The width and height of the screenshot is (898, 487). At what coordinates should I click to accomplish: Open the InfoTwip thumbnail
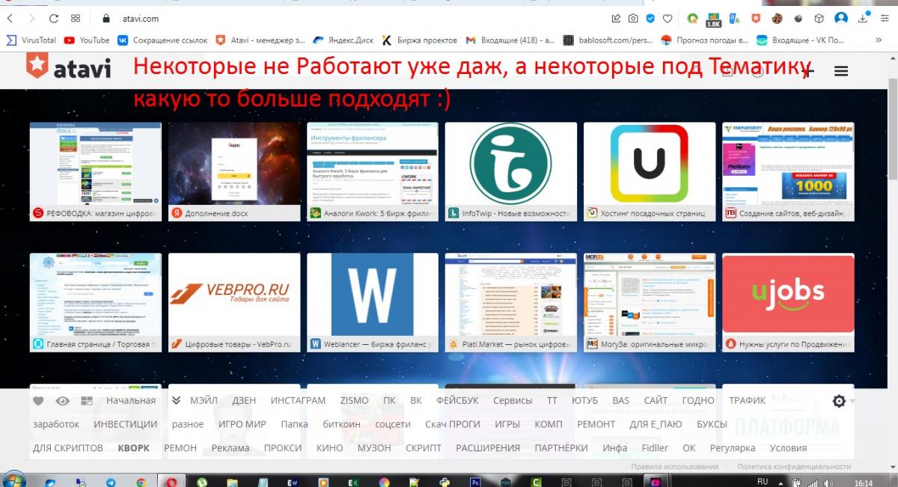511,171
